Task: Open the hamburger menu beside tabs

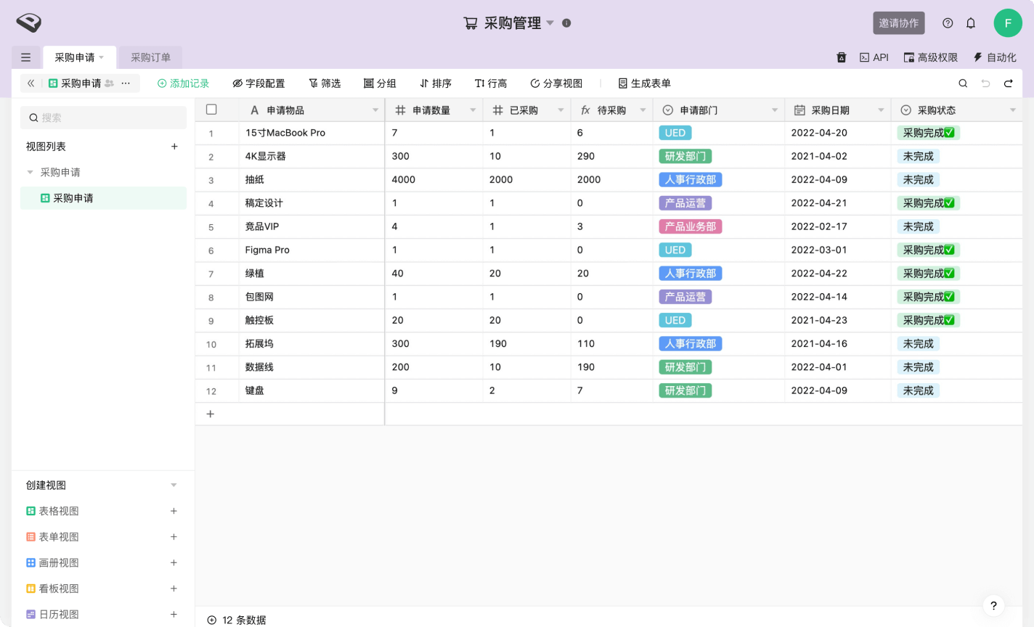Action: 26,57
